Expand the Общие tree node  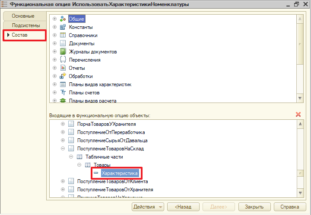(x=54, y=19)
